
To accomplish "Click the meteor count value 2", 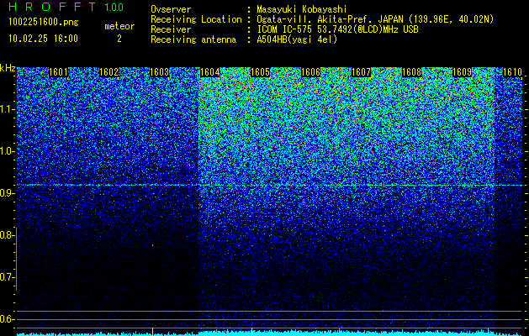I will 119,39.
